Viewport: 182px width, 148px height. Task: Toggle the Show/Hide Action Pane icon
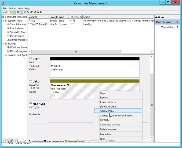[x=21, y=12]
